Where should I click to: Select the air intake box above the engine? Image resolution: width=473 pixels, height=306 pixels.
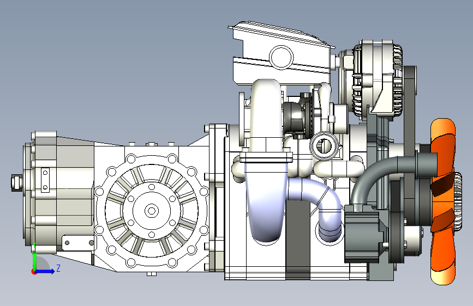coord(280,53)
